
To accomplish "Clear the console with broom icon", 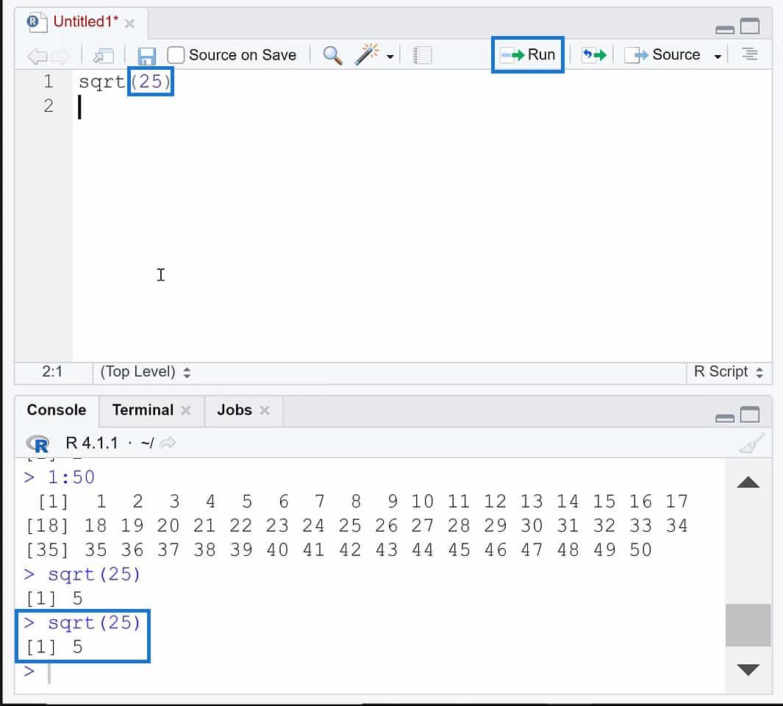I will coord(751,443).
